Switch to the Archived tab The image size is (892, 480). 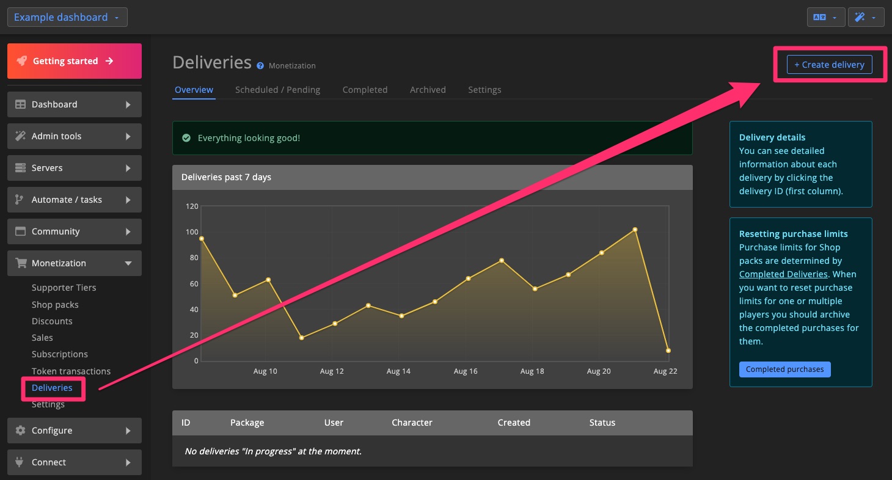pyautogui.click(x=428, y=90)
